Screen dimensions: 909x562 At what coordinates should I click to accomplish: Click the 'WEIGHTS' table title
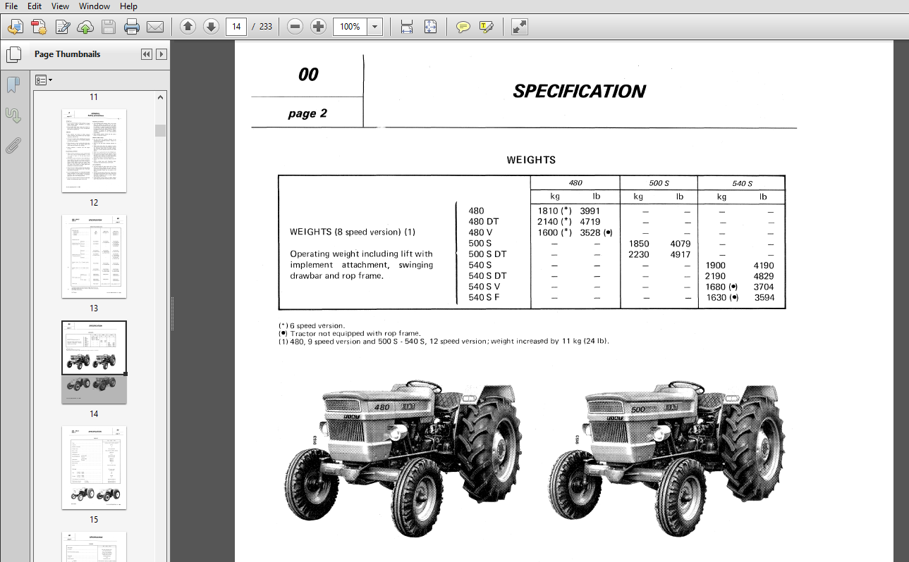pyautogui.click(x=531, y=160)
